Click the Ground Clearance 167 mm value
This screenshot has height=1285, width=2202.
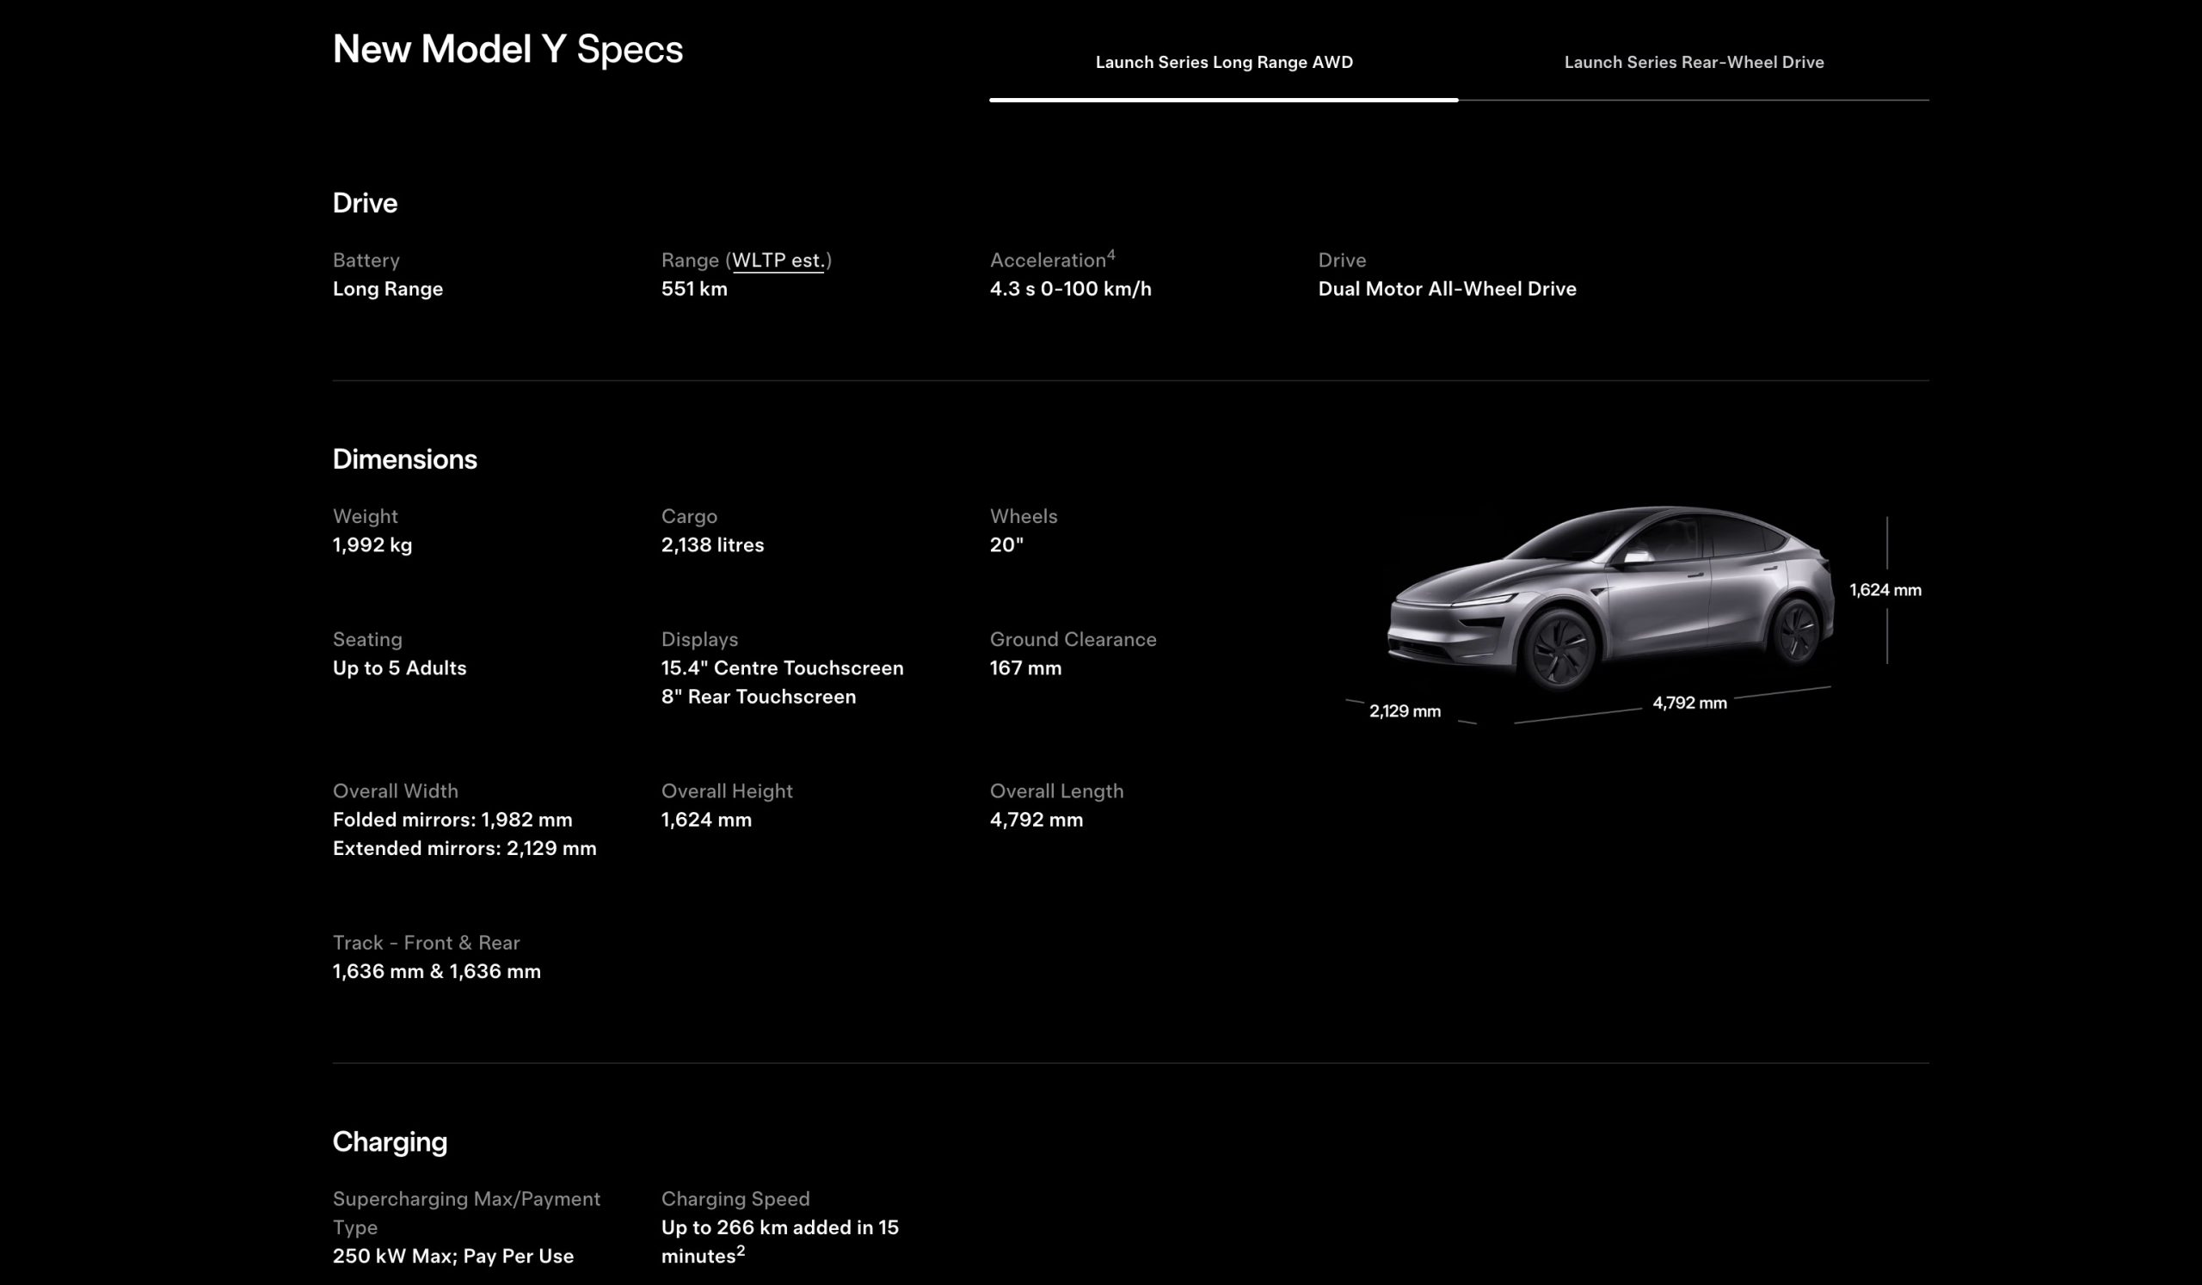click(1025, 668)
